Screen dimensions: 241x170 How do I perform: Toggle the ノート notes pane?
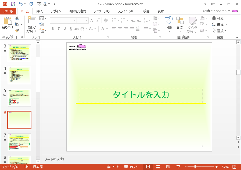point(113,167)
